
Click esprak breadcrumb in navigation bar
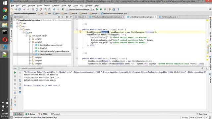click(74, 14)
